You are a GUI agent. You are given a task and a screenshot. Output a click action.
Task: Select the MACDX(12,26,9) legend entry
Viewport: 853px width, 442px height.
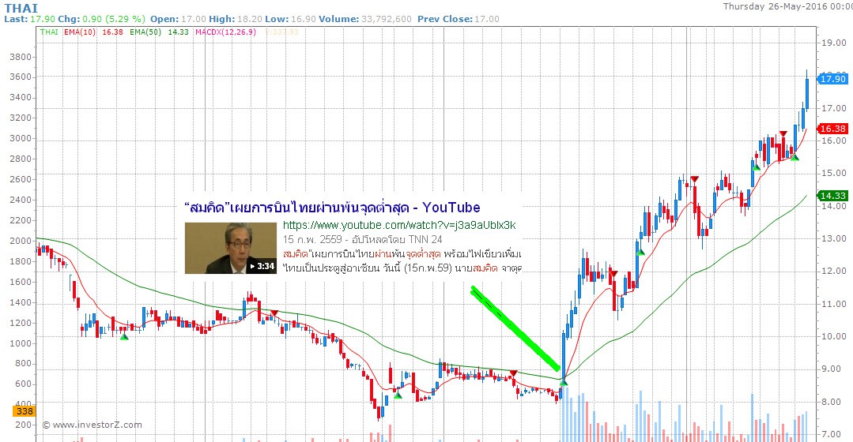pos(226,32)
